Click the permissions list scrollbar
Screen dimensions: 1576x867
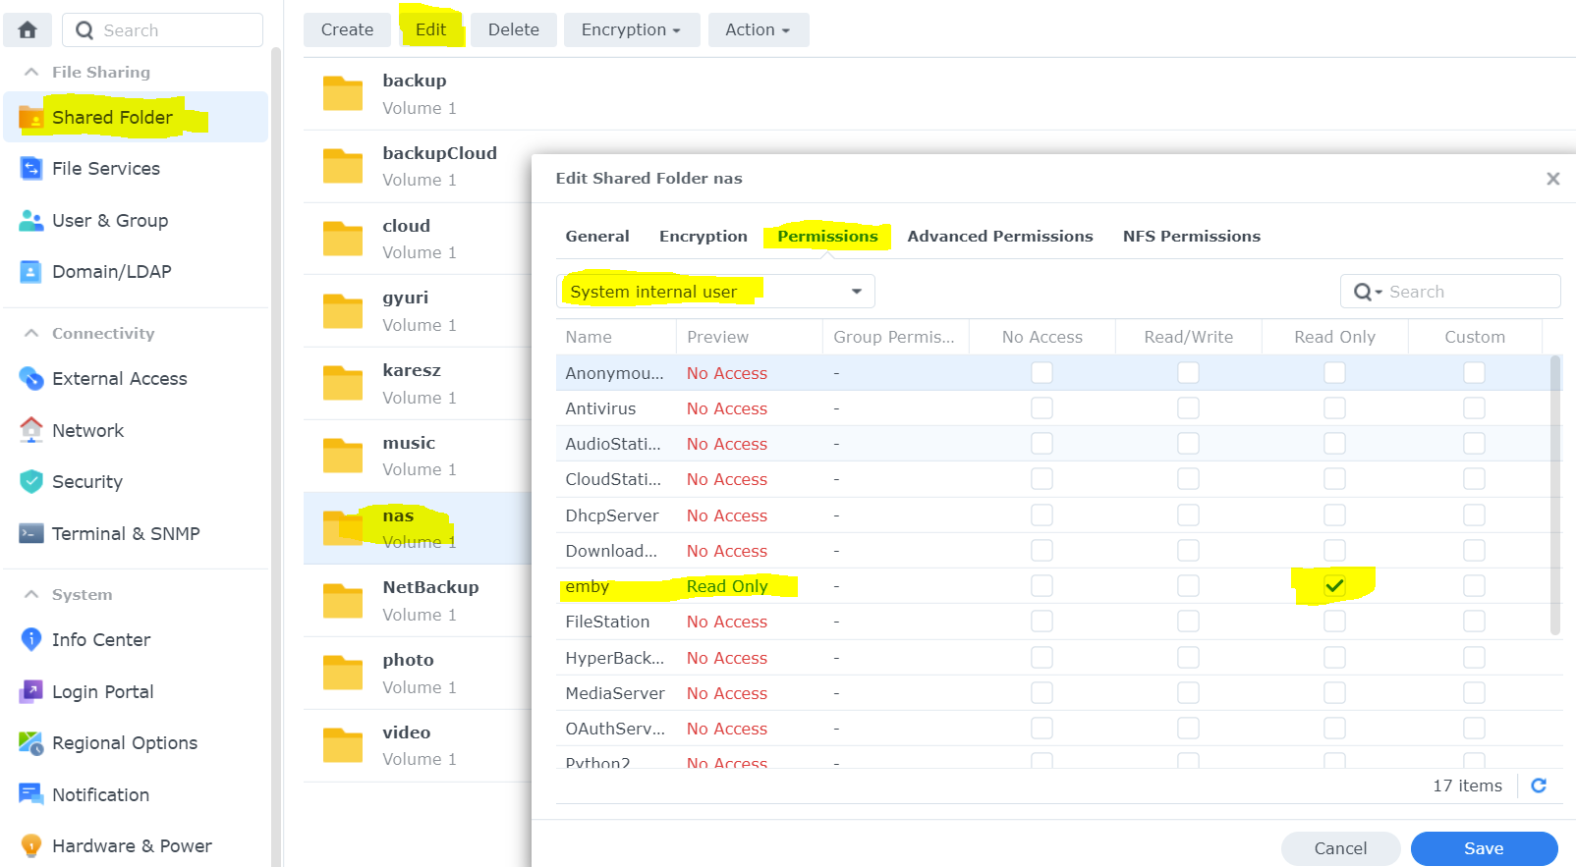1554,496
